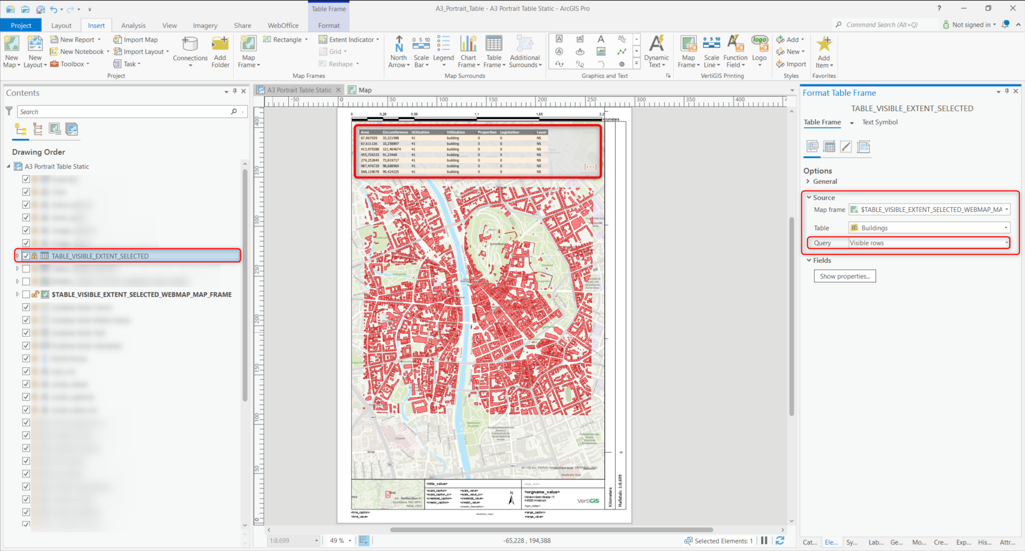The width and height of the screenshot is (1025, 551).
Task: Toggle visibility of the topmost Contents layer
Action: click(26, 179)
